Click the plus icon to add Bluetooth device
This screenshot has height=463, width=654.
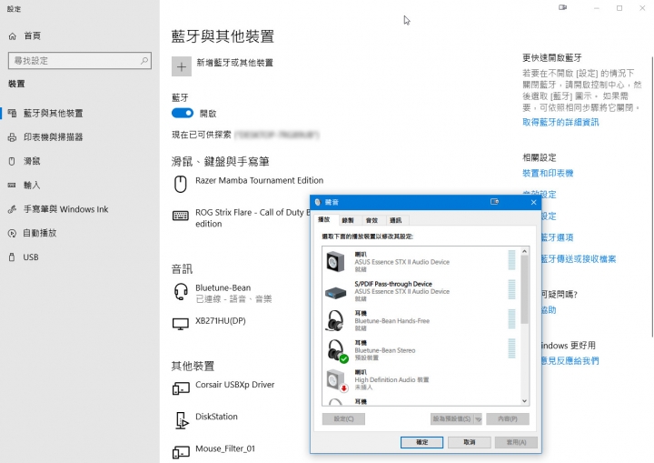pos(182,66)
